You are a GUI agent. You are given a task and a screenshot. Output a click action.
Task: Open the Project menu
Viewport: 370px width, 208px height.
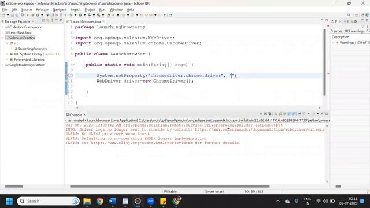coord(90,10)
